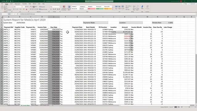The image size is (197, 111).
Task: Expand the formula bar
Action: click(196, 14)
